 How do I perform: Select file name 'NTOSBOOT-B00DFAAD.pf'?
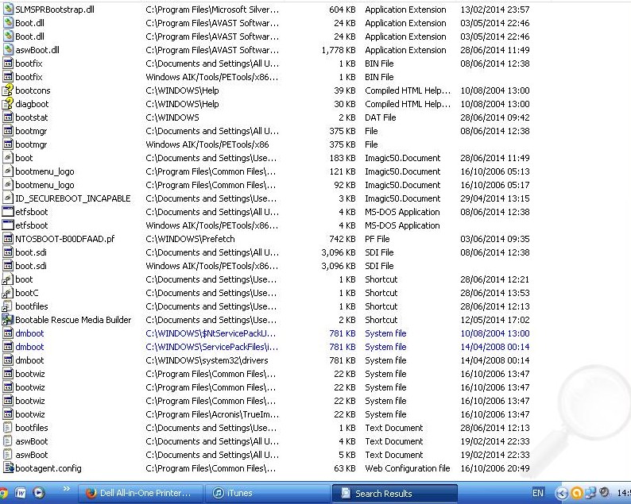(65, 239)
